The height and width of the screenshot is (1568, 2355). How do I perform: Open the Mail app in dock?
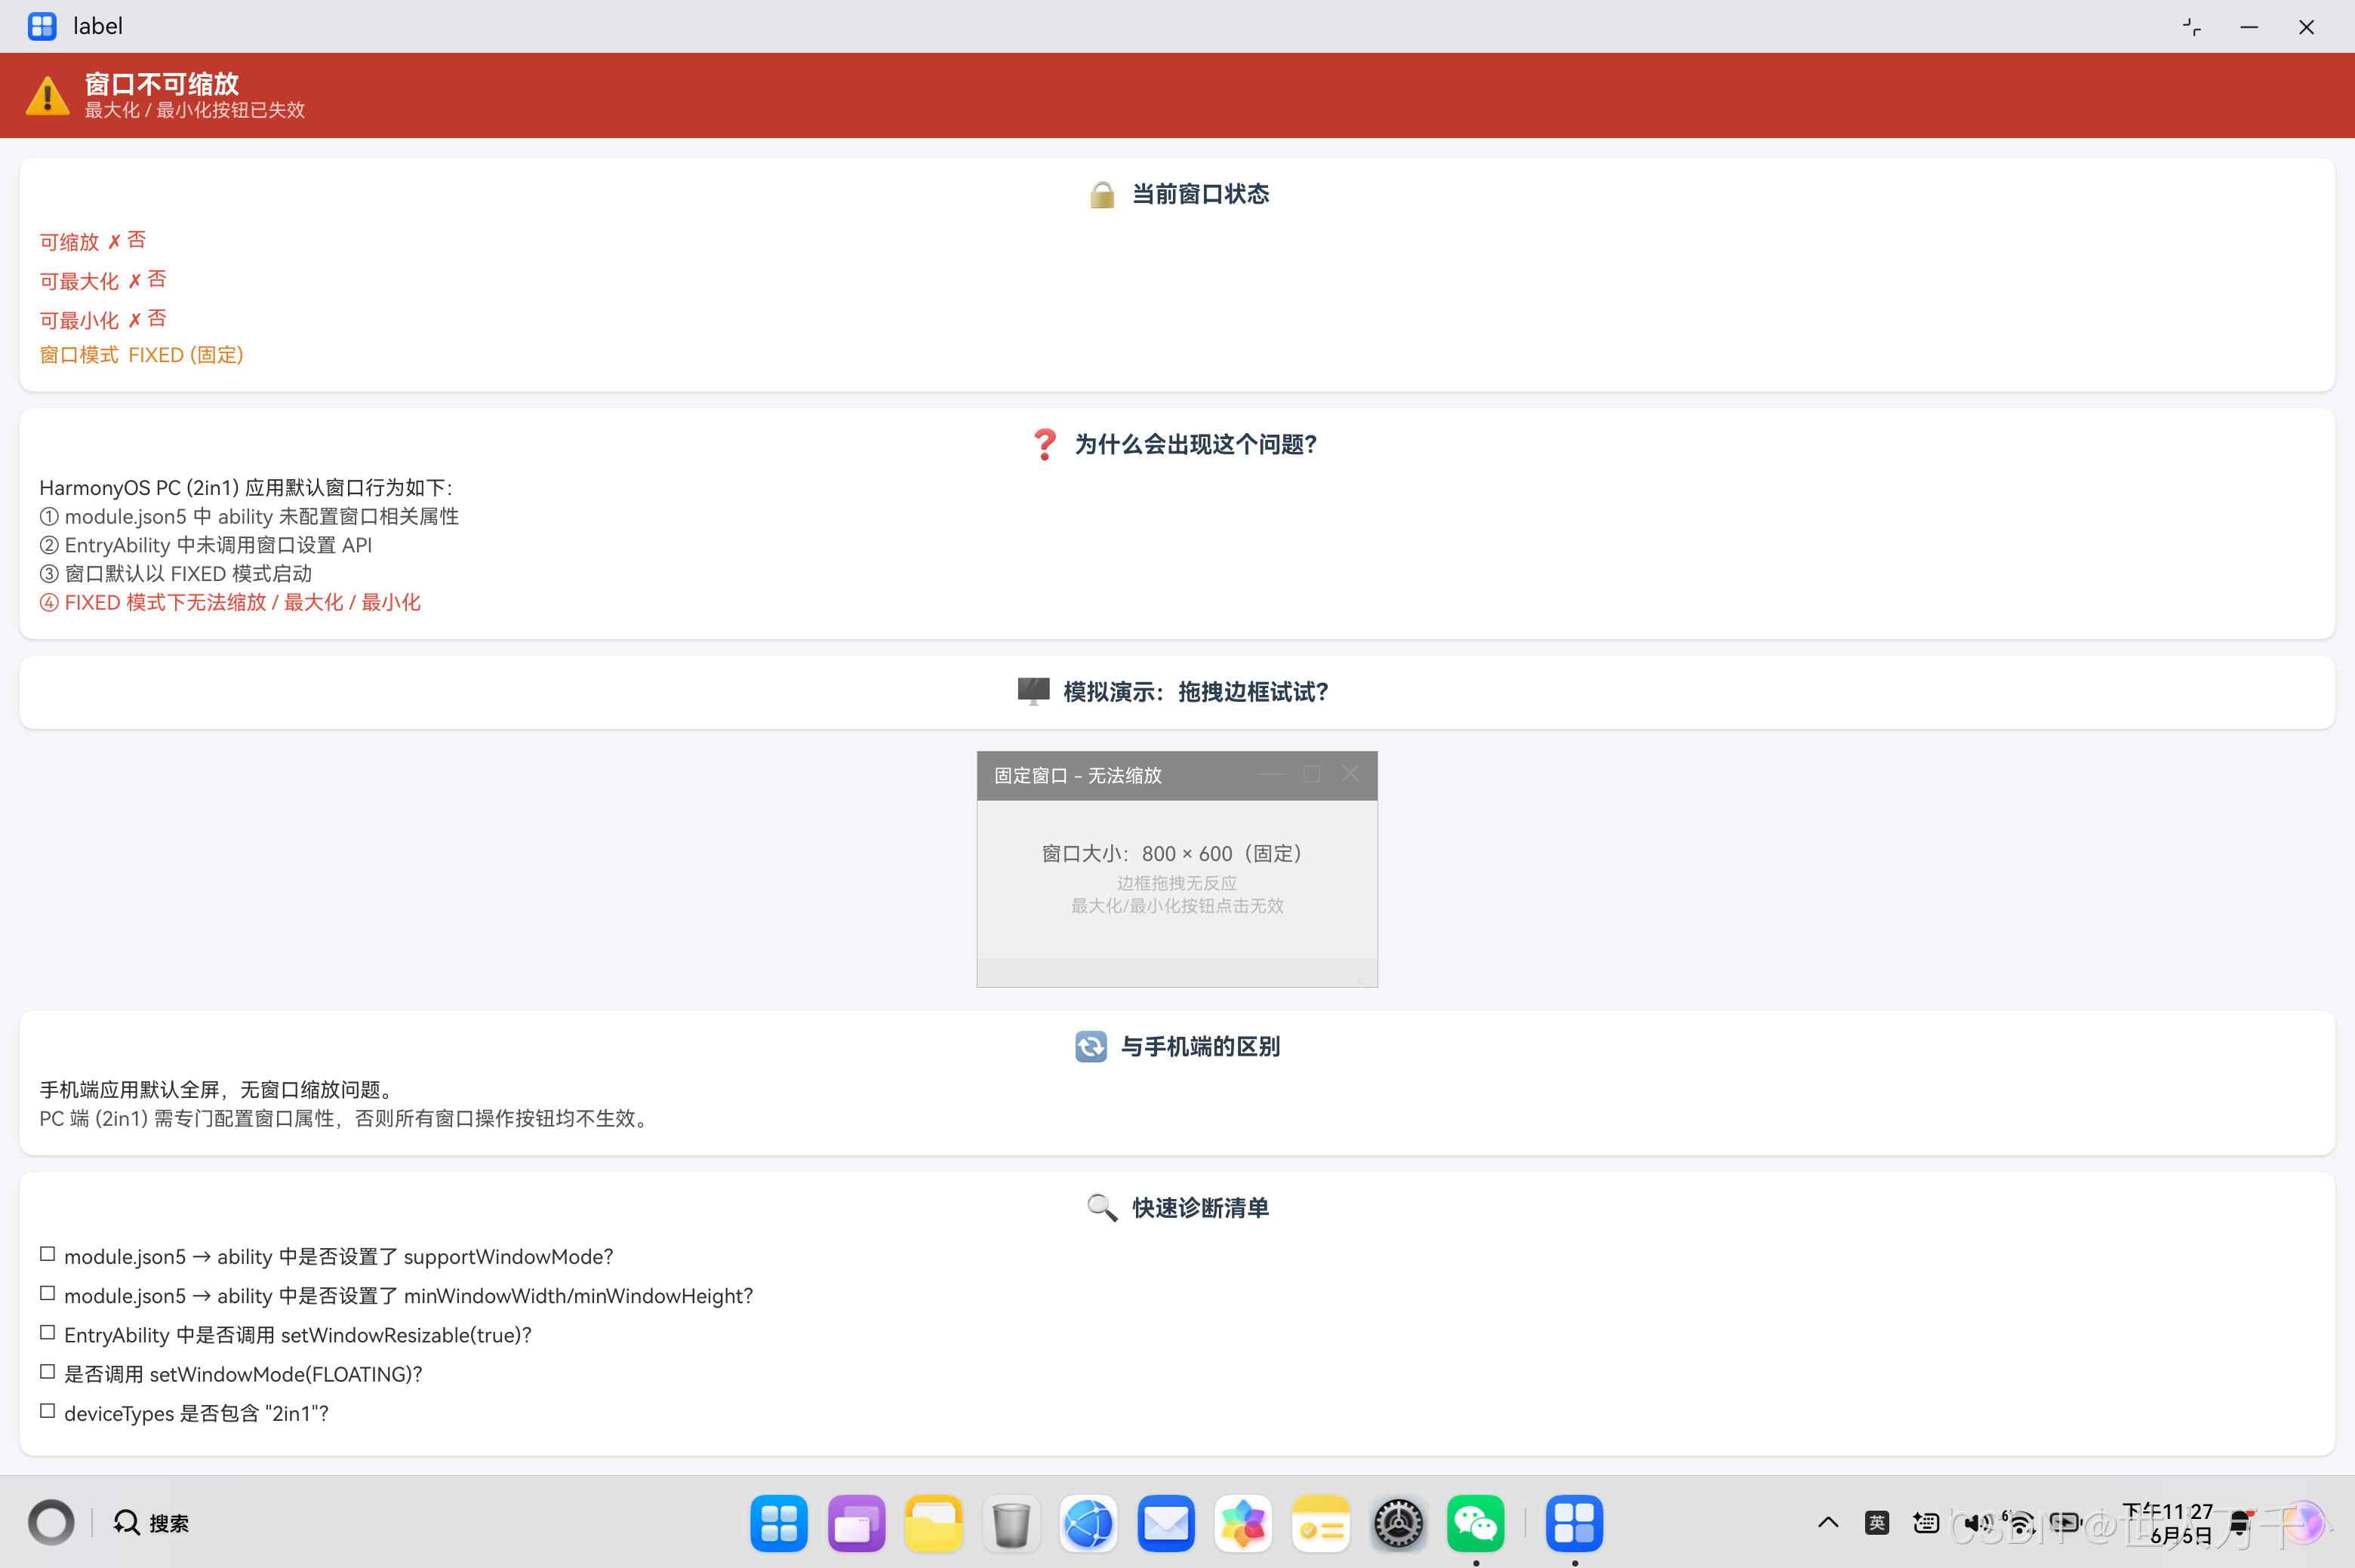tap(1166, 1524)
